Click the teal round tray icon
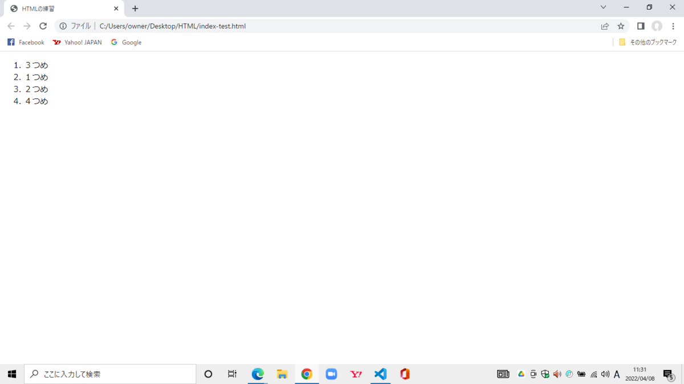684x384 pixels. [569, 374]
